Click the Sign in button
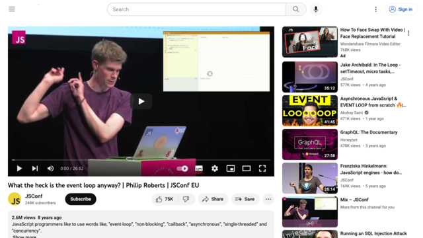This screenshot has width=423, height=238. (401, 9)
